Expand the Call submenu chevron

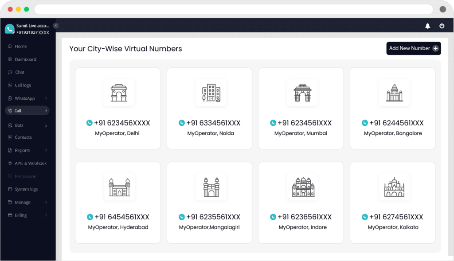coord(46,110)
